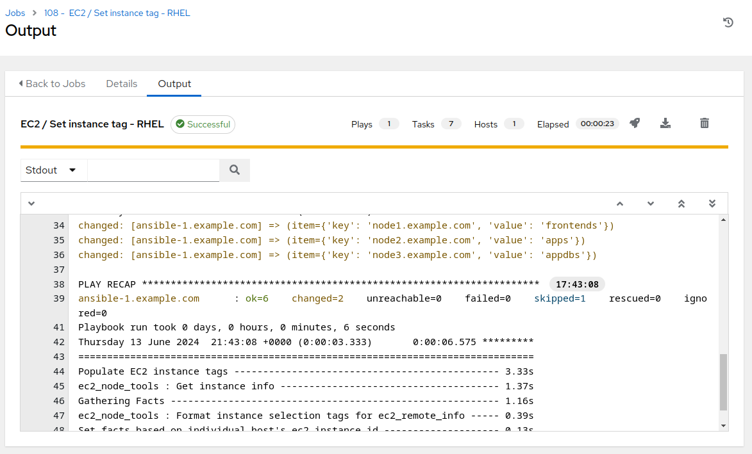Viewport: 752px width, 454px height.
Task: Collapse all output with chevron
Action: [31, 204]
